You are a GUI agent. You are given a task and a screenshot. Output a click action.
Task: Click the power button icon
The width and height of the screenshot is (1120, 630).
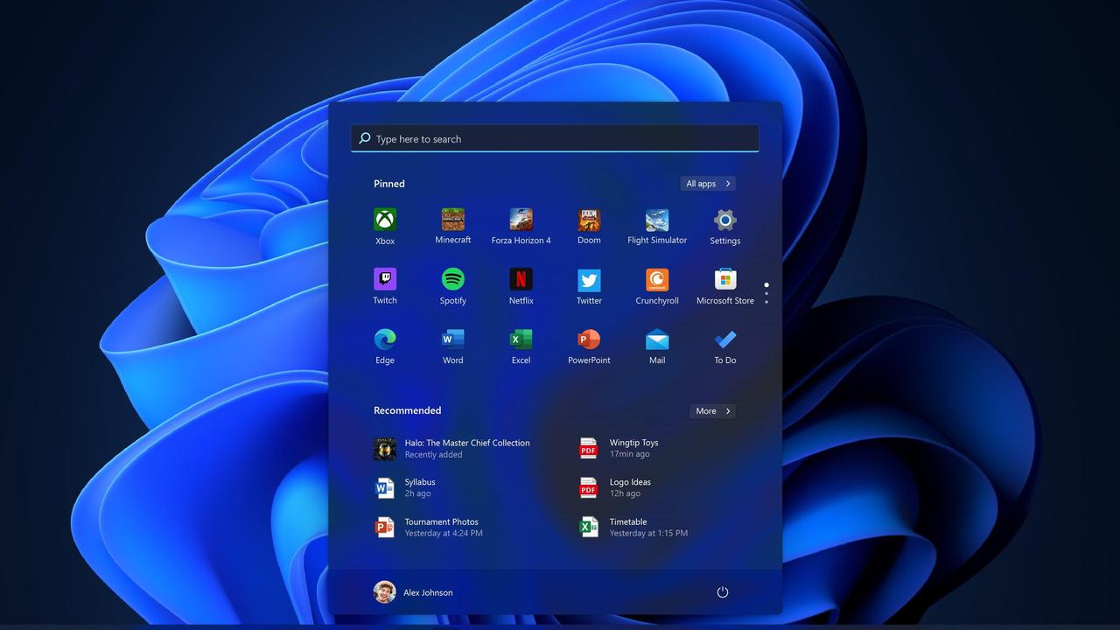click(x=723, y=592)
